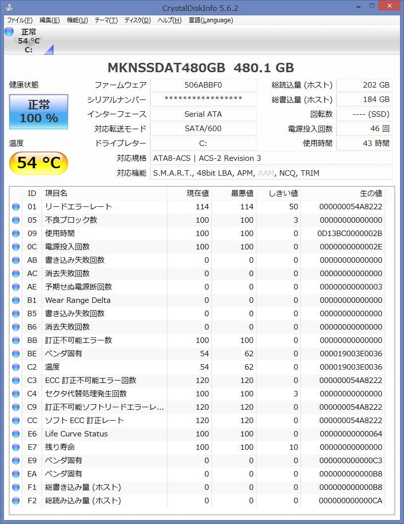404x524 pixels.
Task: Click status orb for E7 残り寿命
Action: (x=16, y=447)
